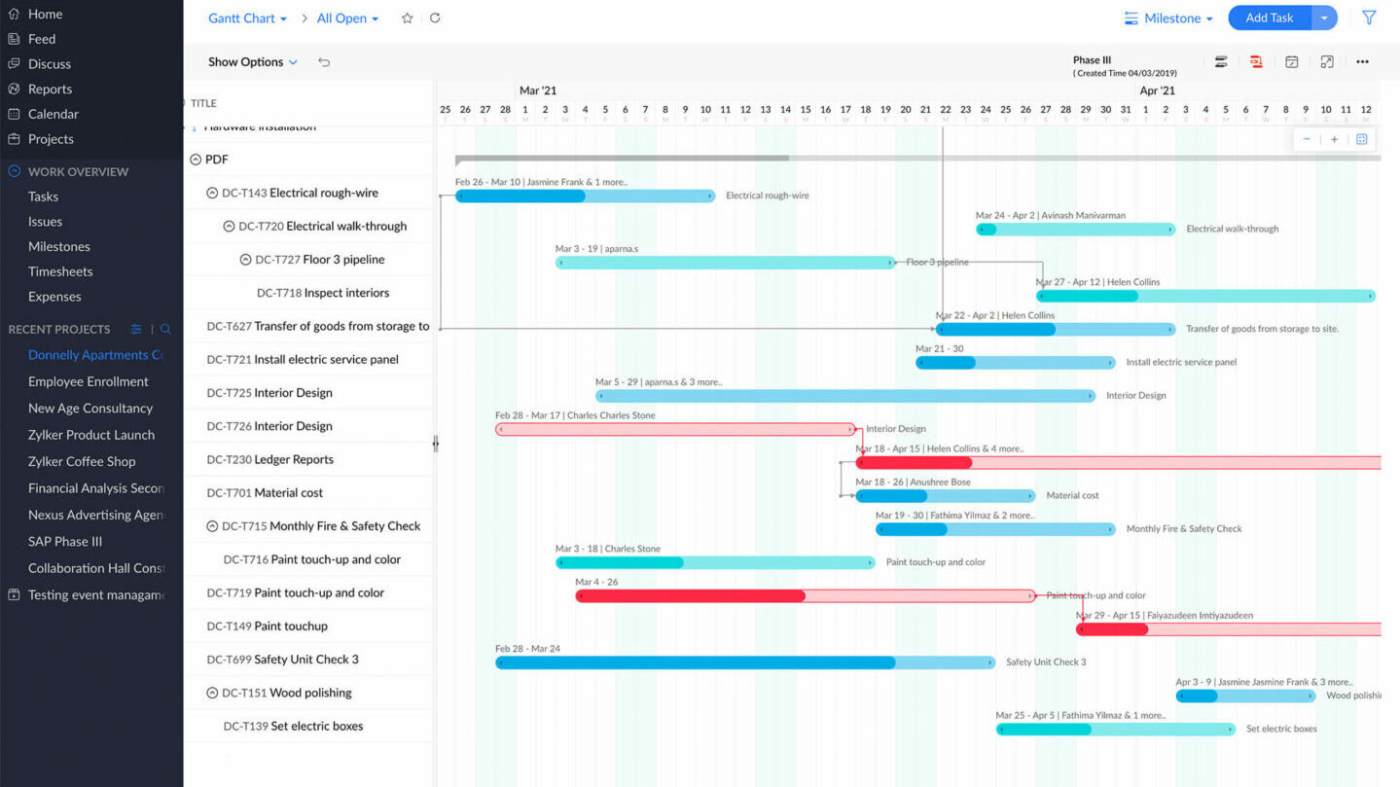
Task: Open the more options ellipsis menu
Action: click(x=1362, y=62)
